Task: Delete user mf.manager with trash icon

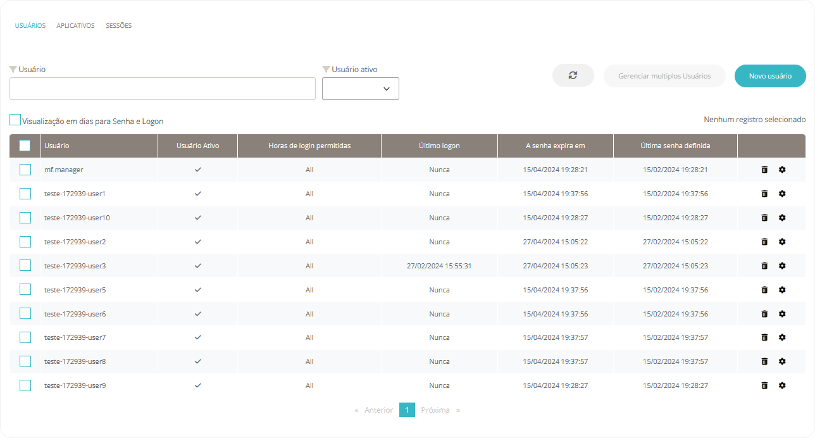Action: (764, 170)
